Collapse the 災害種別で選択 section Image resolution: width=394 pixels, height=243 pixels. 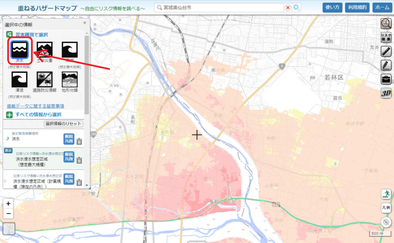pyautogui.click(x=9, y=34)
